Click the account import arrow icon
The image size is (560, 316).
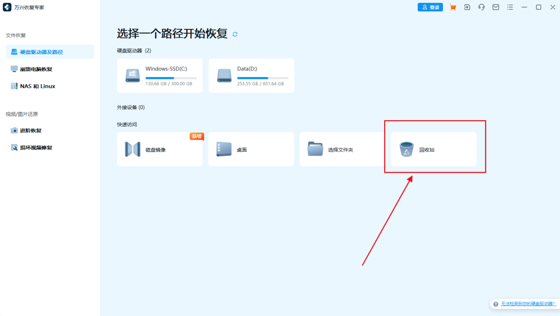click(467, 7)
